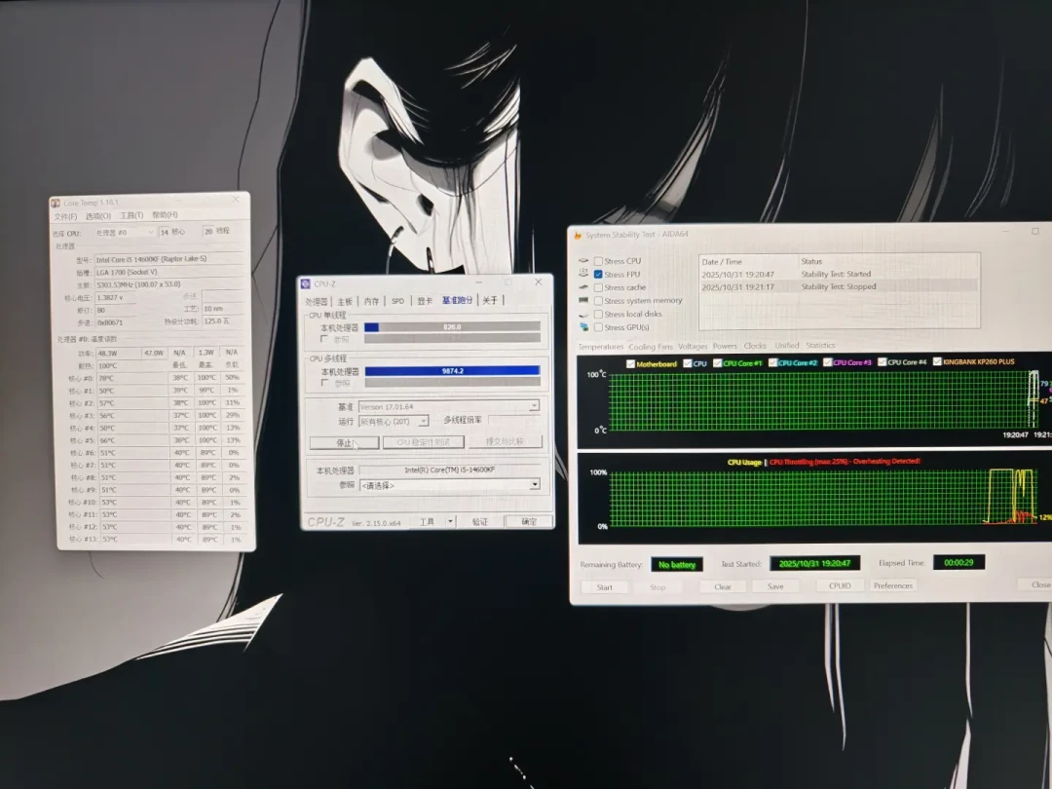Click the RAM icon beside Stress system memory
This screenshot has width=1052, height=789.
point(583,301)
